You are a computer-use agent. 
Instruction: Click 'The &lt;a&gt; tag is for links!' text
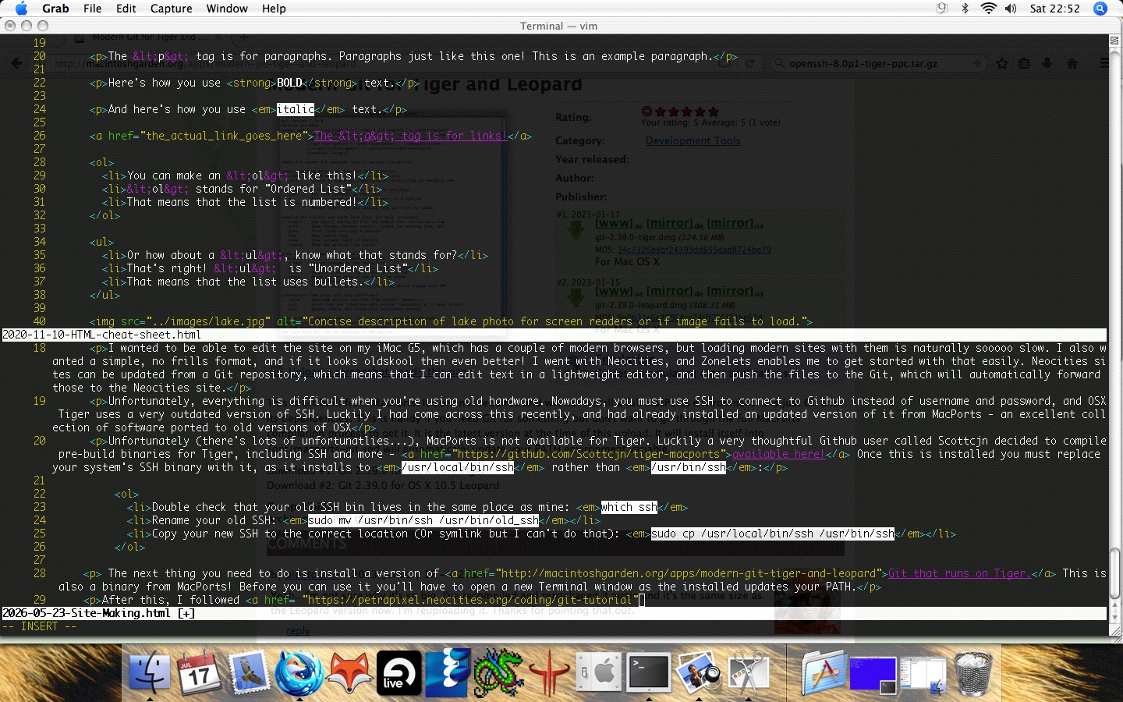tap(410, 136)
